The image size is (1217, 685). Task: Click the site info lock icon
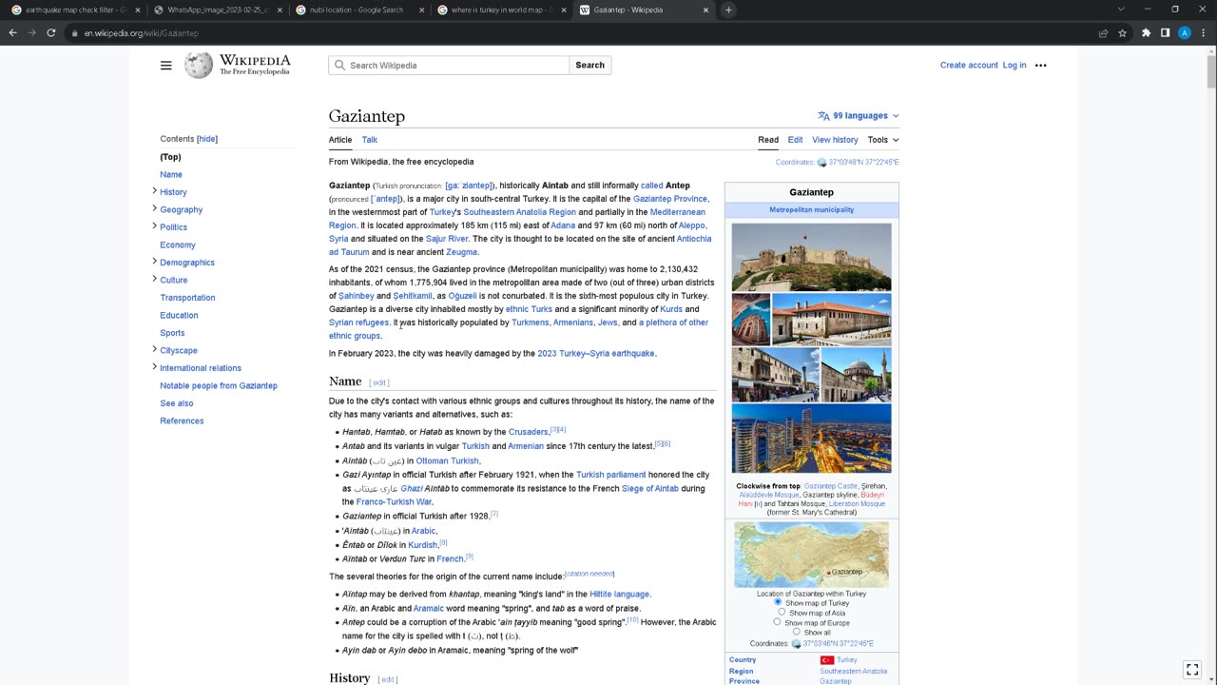coord(74,33)
